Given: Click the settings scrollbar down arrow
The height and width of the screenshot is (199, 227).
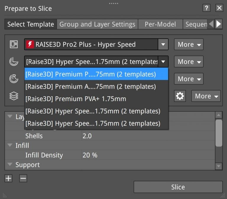Looking at the screenshot, I should point(219,166).
